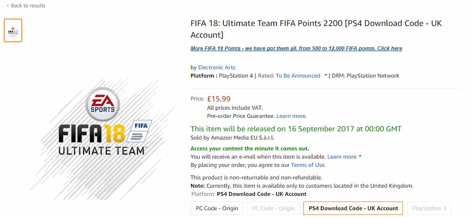This screenshot has height=218, width=472.
Task: Expand the Learn more arrow for e-mail notification
Action: [x=360, y=156]
